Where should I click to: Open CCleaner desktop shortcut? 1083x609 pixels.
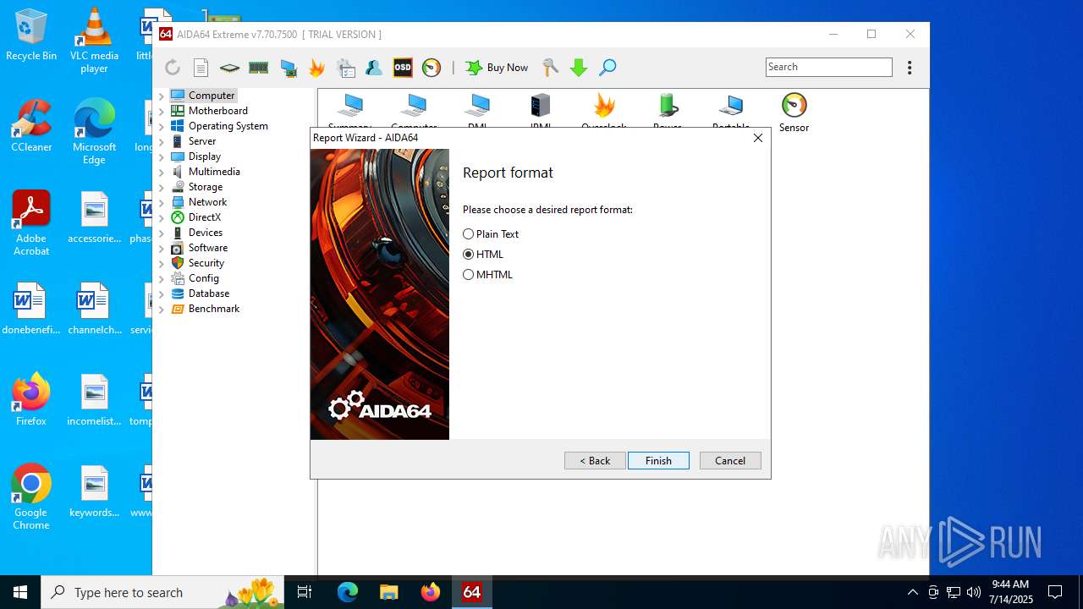[31, 125]
